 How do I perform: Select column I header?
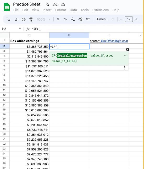(x=109, y=35)
